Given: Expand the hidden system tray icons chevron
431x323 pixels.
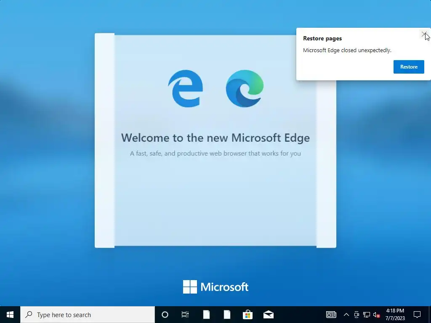Looking at the screenshot, I should 346,315.
